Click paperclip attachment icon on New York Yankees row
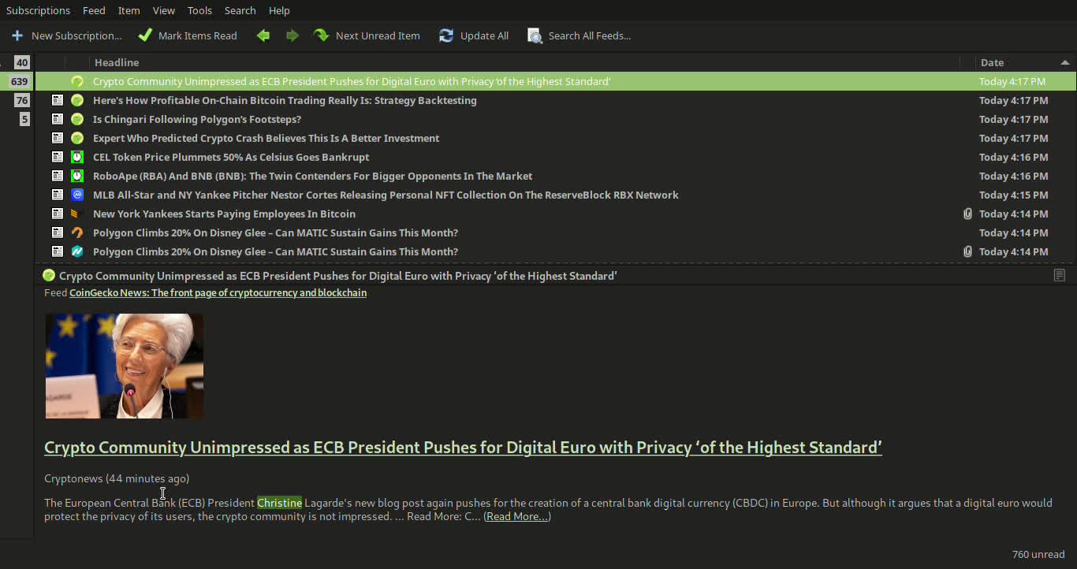Image resolution: width=1077 pixels, height=569 pixels. tap(967, 214)
